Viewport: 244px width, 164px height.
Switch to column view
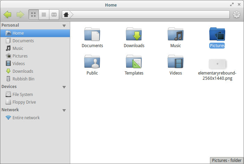[x=54, y=15]
